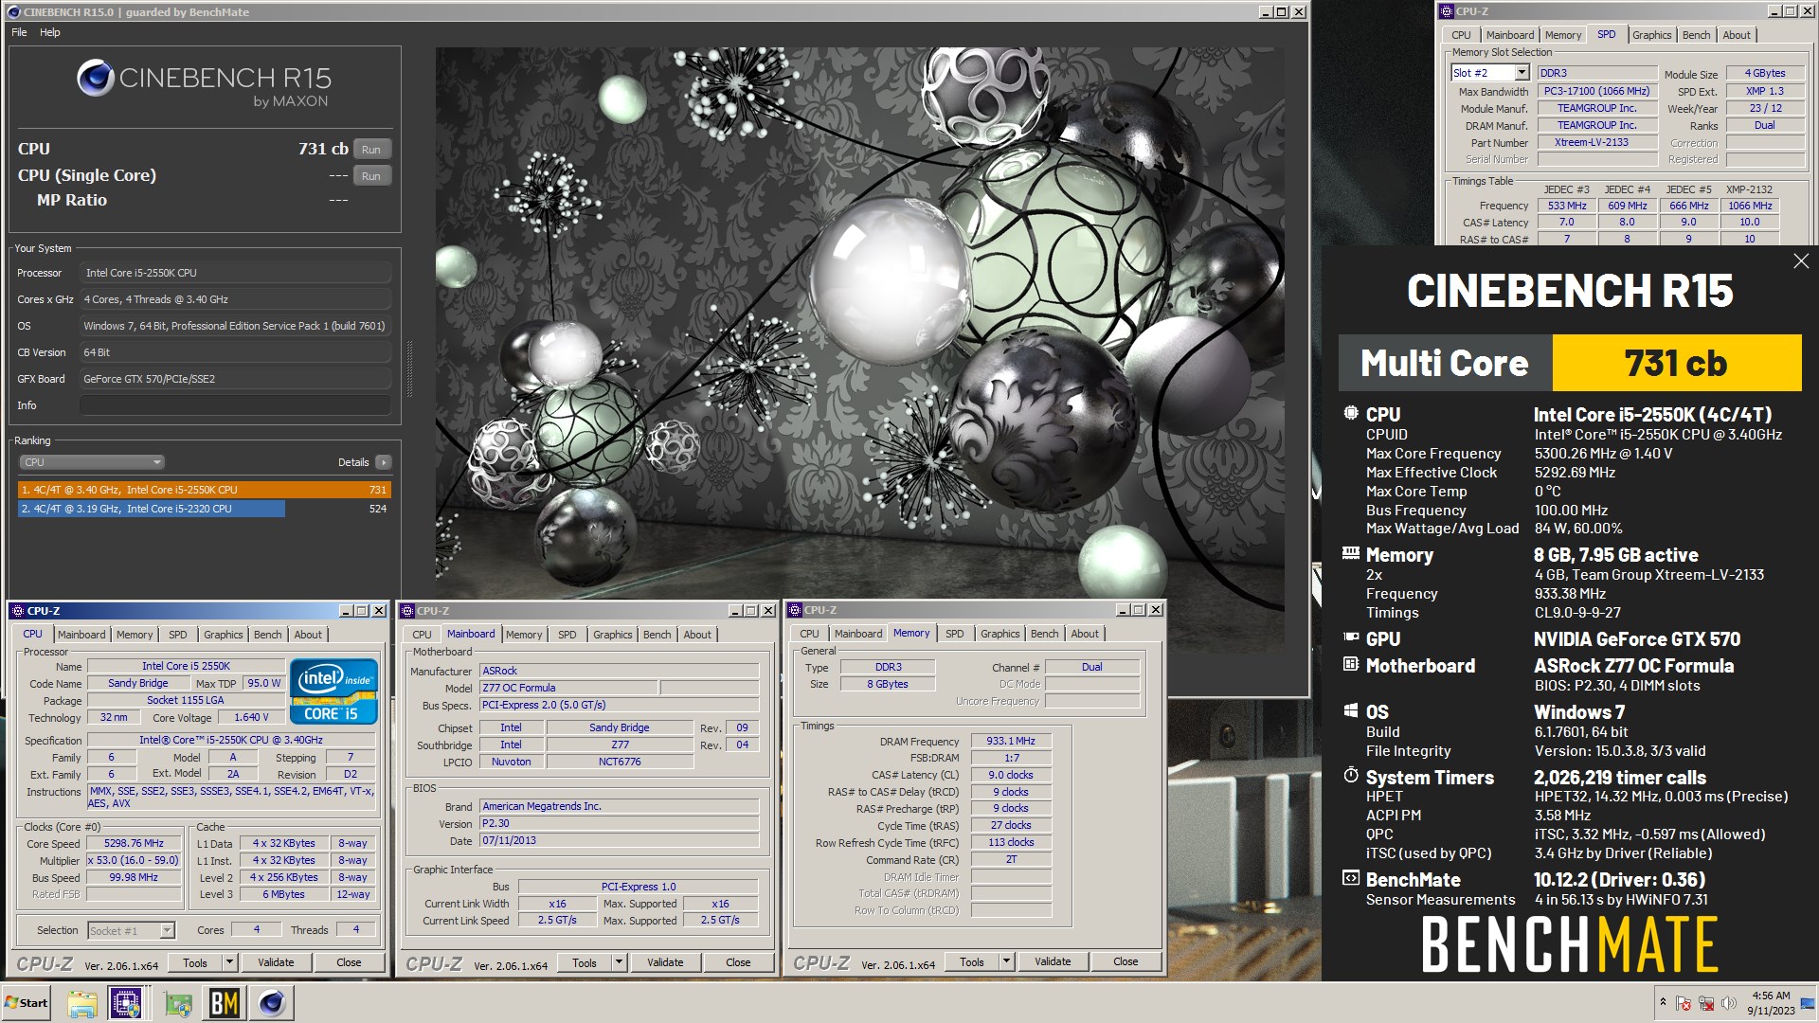Click Close button in Memory CPU-Z window

[x=1126, y=961]
